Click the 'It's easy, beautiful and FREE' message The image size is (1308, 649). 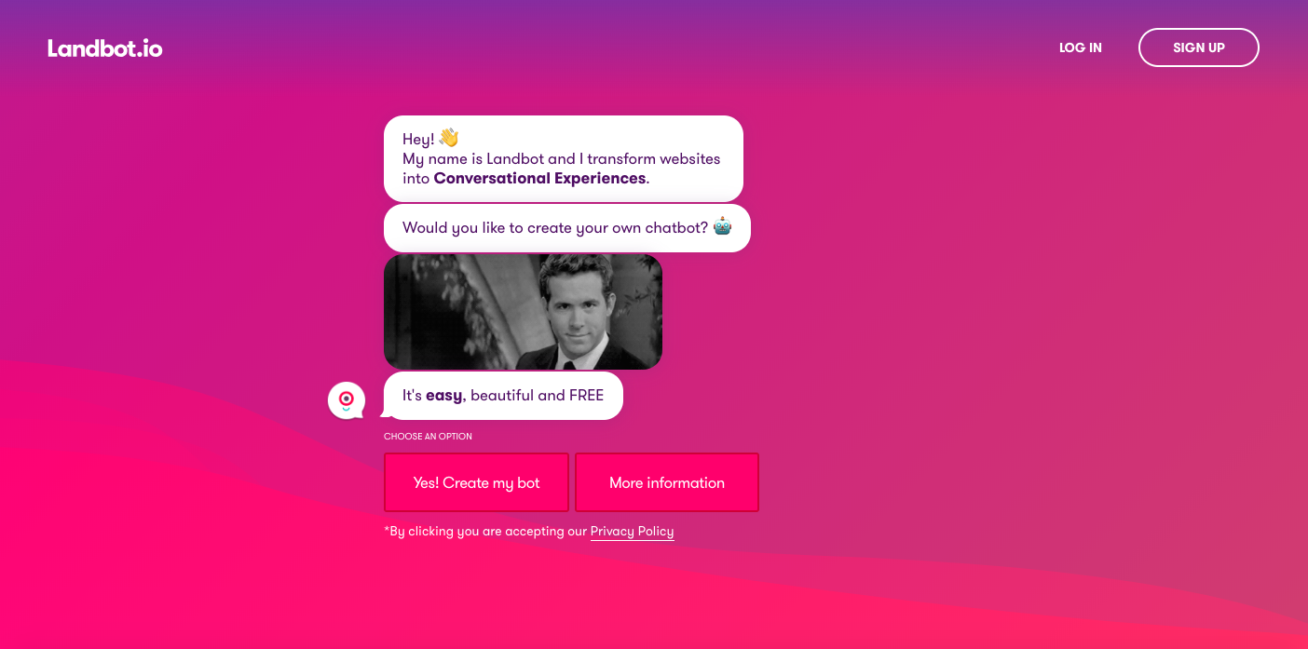503,396
